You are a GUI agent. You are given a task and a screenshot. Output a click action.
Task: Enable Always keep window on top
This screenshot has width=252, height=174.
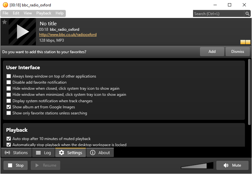pos(9,76)
